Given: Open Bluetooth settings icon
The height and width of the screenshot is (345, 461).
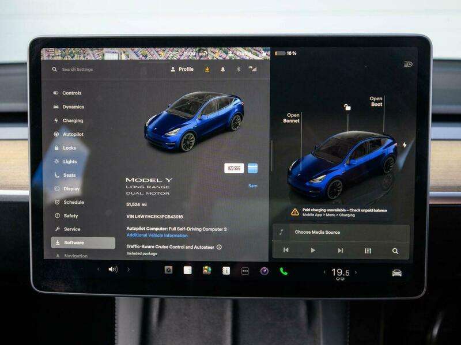Looking at the screenshot, I should [239, 69].
